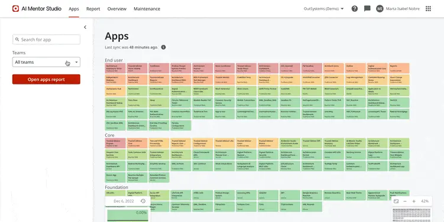
Task: Open the apps grid launcher icon
Action: coord(428,8)
